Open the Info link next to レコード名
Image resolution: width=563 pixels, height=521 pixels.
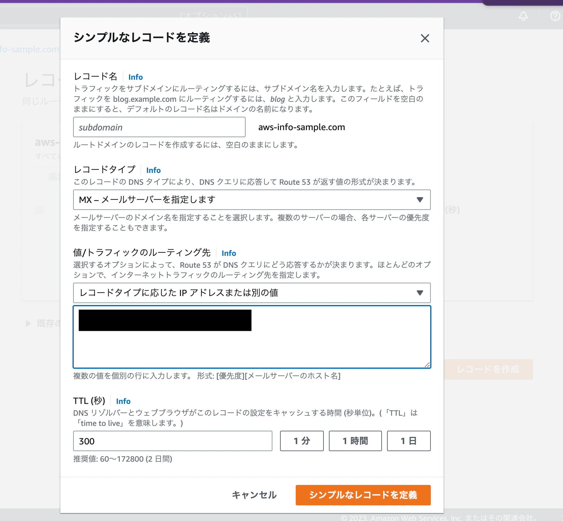[135, 77]
